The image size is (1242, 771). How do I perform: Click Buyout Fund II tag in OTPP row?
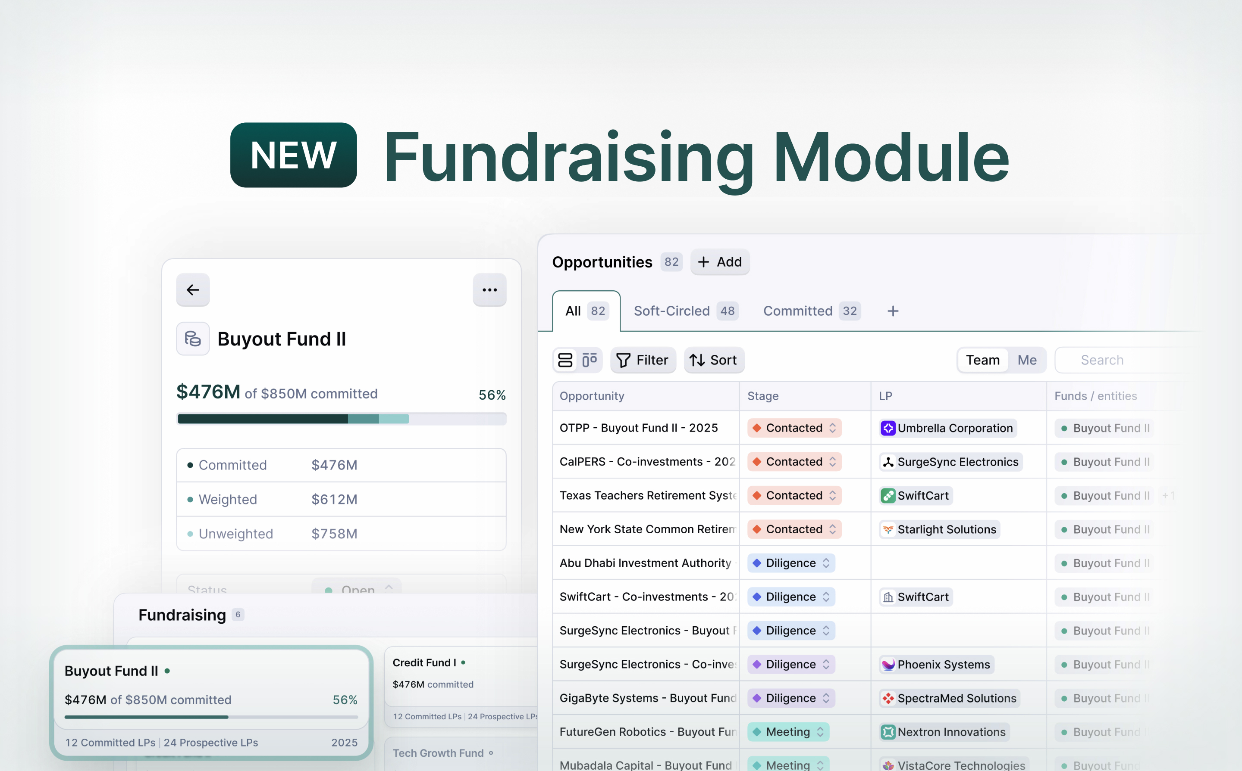click(x=1105, y=428)
